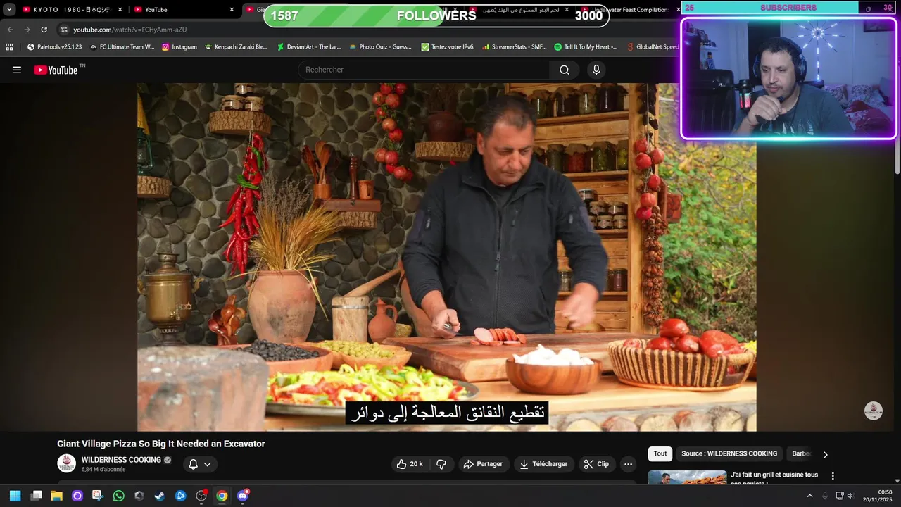View site information icon in address bar

pos(64,30)
